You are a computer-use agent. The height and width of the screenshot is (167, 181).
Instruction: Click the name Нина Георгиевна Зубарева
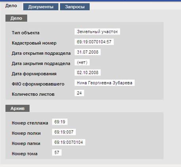105,83
